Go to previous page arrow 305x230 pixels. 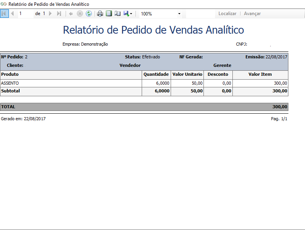(13, 14)
